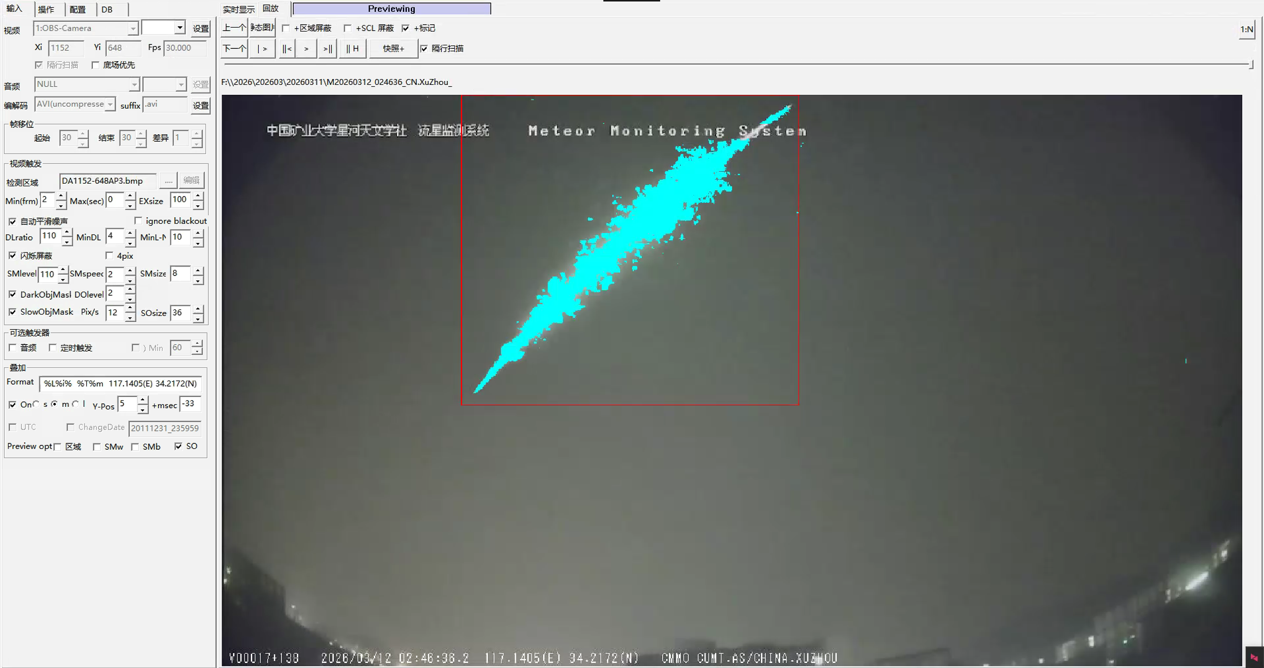This screenshot has height=668, width=1264.
Task: Click the '||<' step-back button
Action: click(x=287, y=48)
